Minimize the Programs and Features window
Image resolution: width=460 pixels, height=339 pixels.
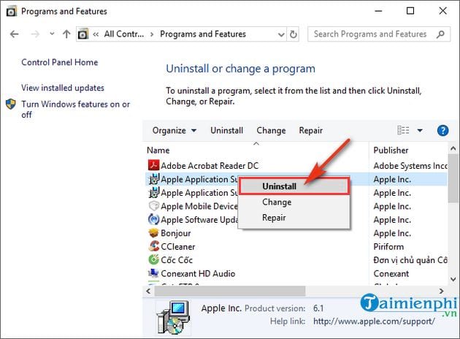click(x=378, y=11)
